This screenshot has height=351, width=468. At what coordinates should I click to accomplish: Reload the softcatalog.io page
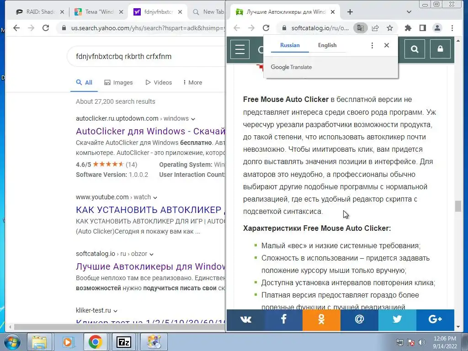click(266, 28)
